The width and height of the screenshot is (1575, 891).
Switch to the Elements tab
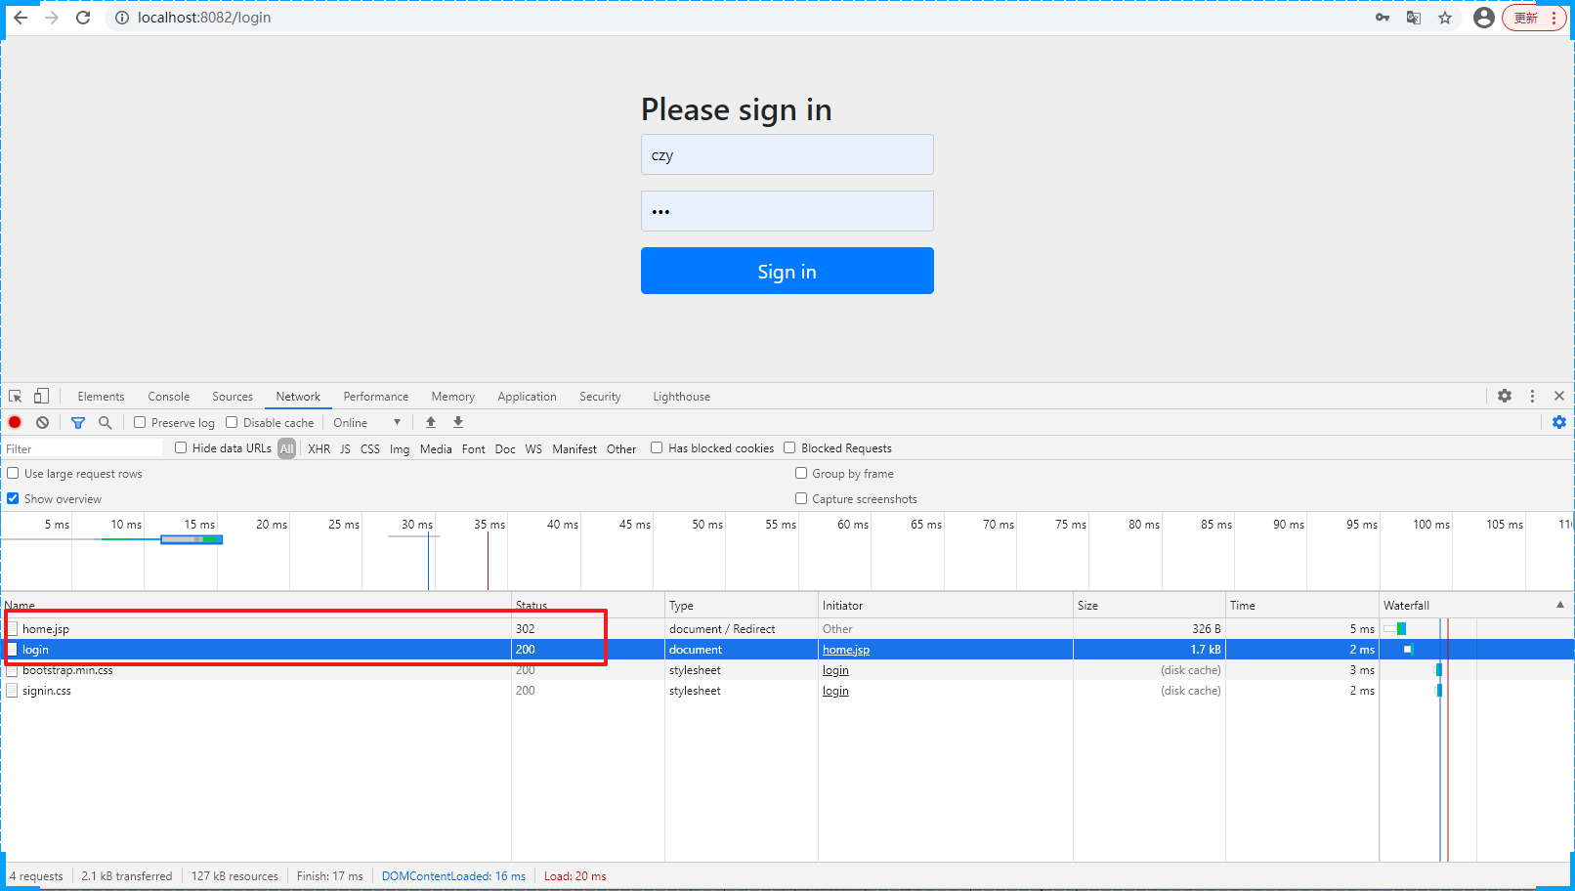[x=101, y=397]
